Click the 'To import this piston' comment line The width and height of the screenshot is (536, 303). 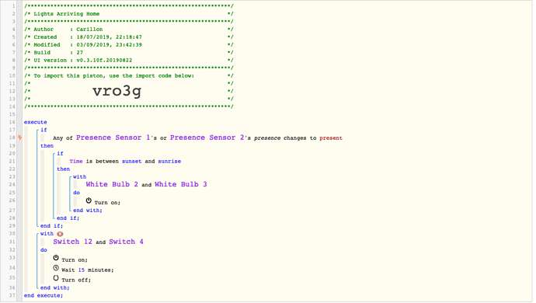click(x=113, y=76)
